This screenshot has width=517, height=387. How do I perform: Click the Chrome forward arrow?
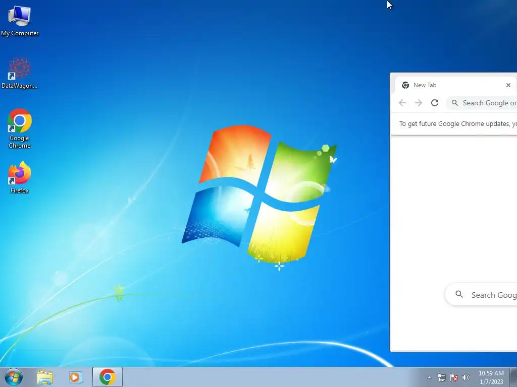click(x=419, y=103)
